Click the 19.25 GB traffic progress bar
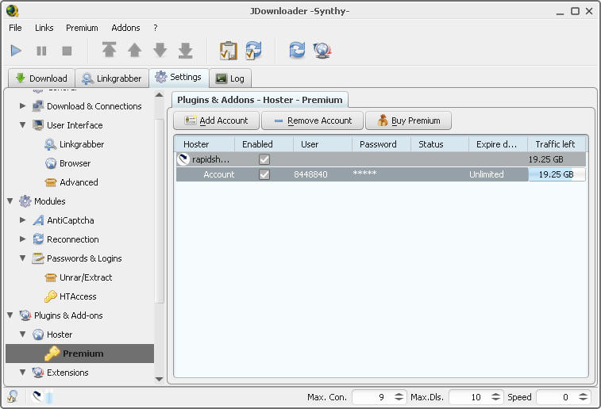This screenshot has width=601, height=409. [557, 174]
